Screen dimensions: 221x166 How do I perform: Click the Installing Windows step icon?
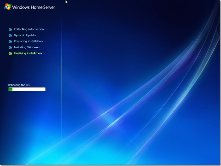pyautogui.click(x=10, y=48)
